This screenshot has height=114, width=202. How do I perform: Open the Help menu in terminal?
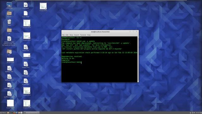coord(89,35)
